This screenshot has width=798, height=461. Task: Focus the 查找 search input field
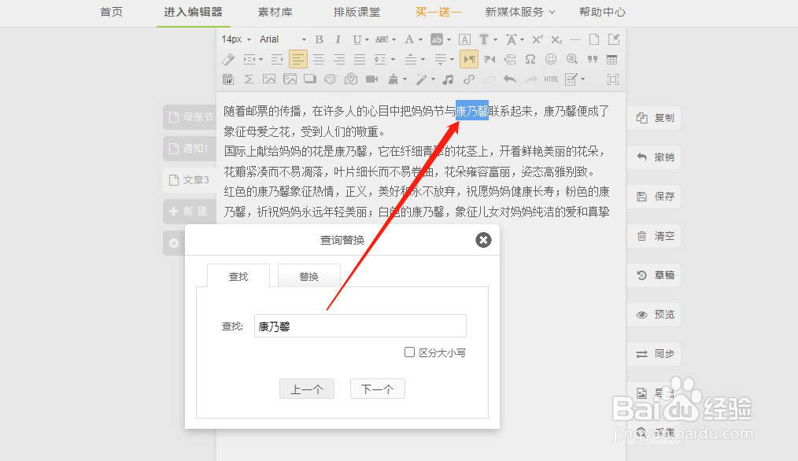pyautogui.click(x=360, y=326)
